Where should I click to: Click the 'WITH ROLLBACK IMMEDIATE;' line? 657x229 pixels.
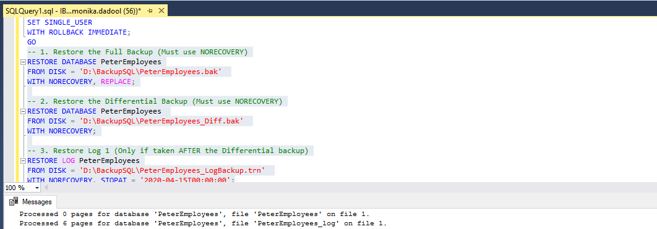coord(79,32)
